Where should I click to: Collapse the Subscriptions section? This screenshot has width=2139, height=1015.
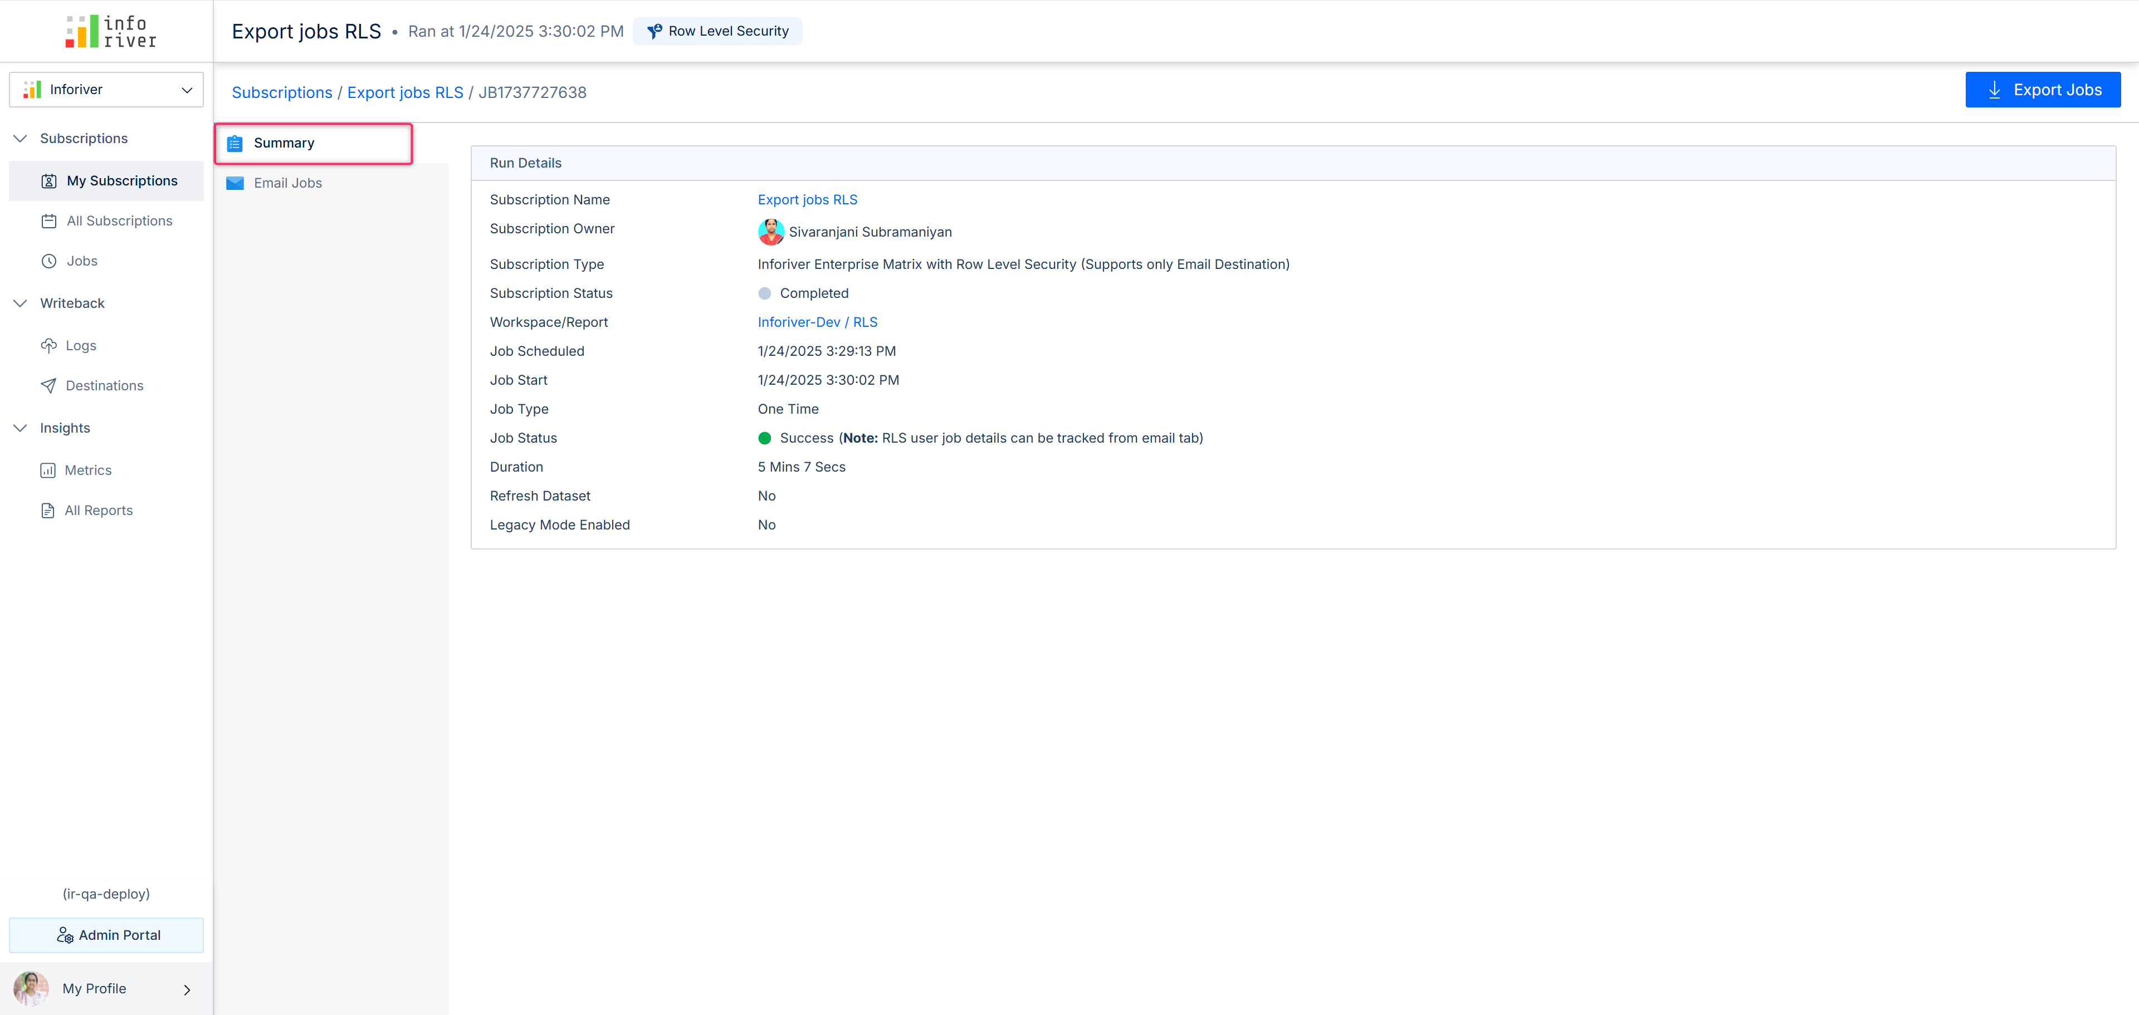tap(21, 139)
